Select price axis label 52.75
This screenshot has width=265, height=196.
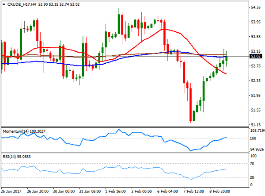point(256,66)
